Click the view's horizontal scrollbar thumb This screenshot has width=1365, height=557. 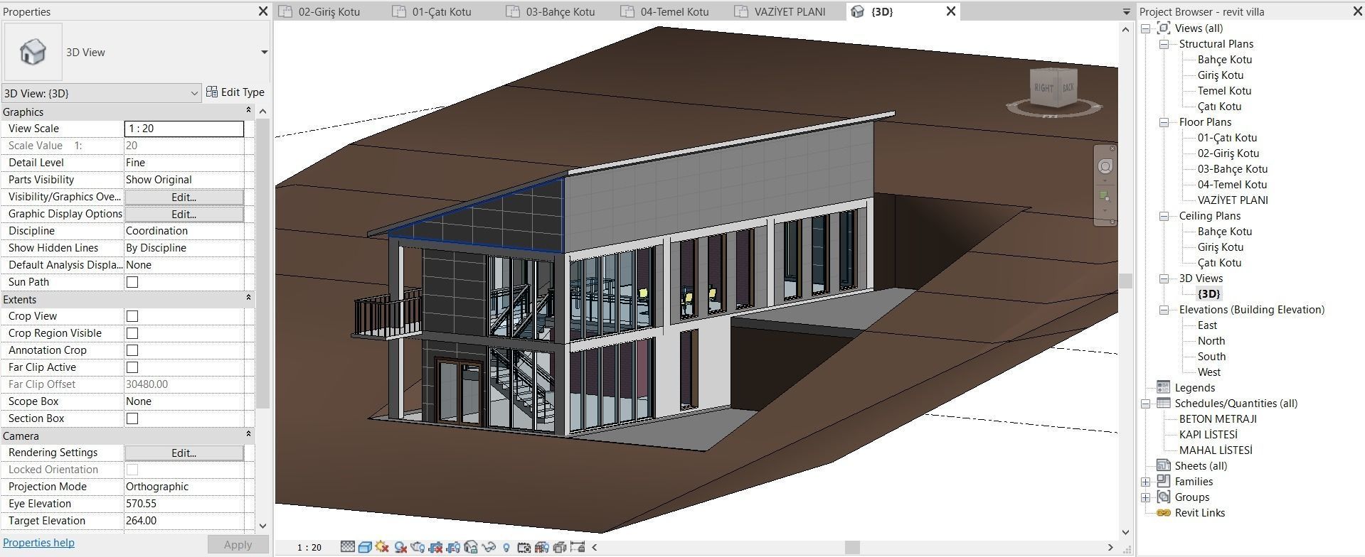tap(852, 547)
